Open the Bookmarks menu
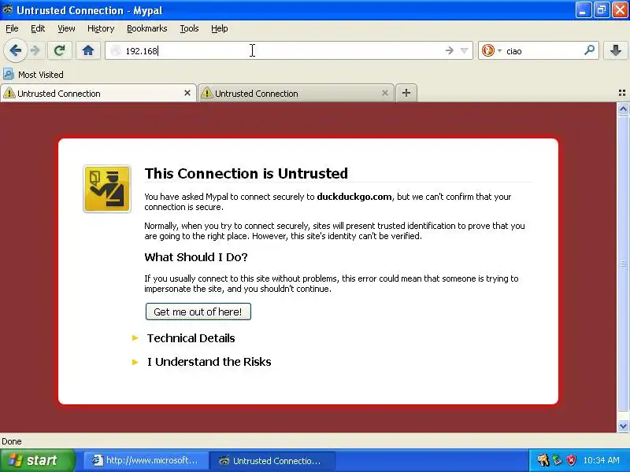Image resolution: width=630 pixels, height=472 pixels. (x=147, y=28)
